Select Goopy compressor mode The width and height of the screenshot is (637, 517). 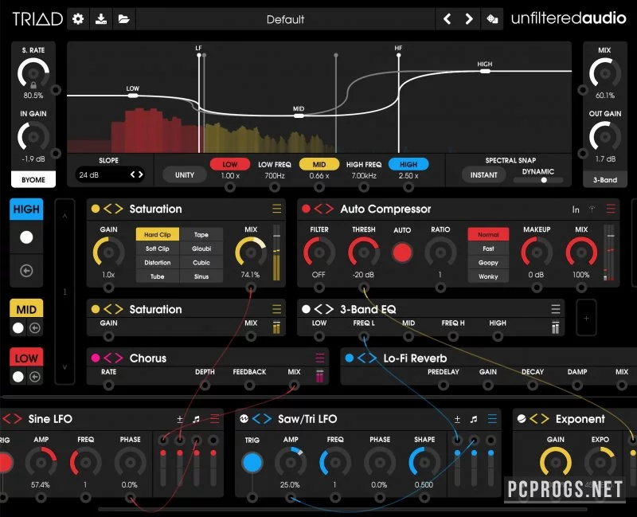[488, 263]
